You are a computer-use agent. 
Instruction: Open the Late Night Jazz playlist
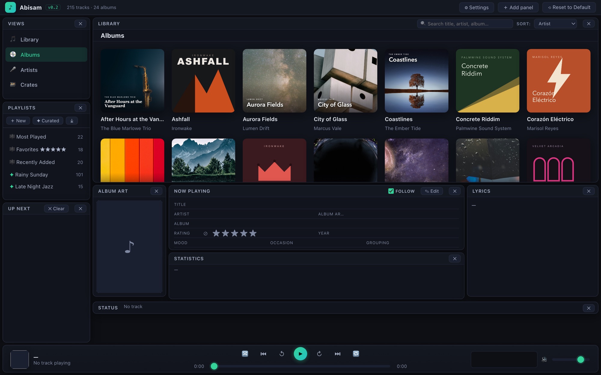pyautogui.click(x=46, y=187)
